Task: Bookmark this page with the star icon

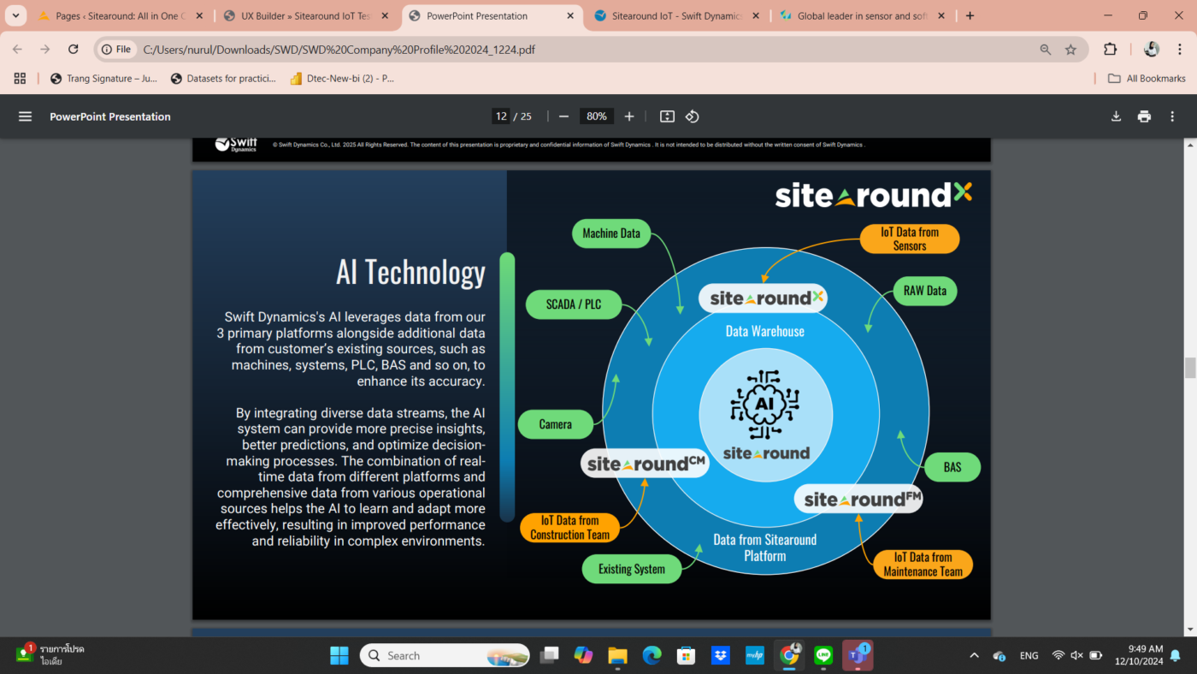Action: coord(1071,49)
